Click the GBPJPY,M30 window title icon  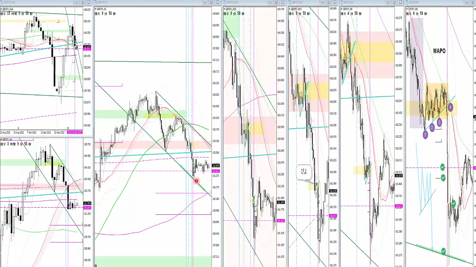[225, 2]
